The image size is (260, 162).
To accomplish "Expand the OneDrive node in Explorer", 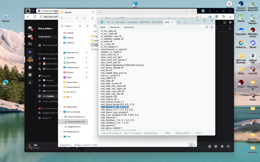I will coord(61,43).
